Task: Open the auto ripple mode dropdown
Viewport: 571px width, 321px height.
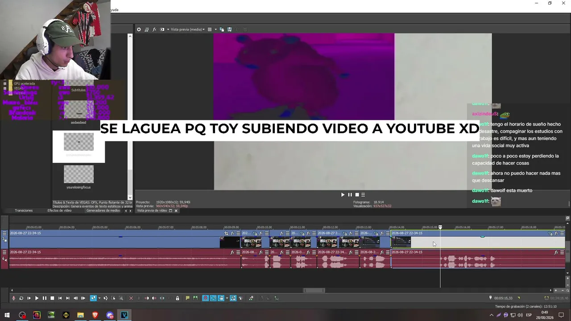Action: click(x=227, y=298)
